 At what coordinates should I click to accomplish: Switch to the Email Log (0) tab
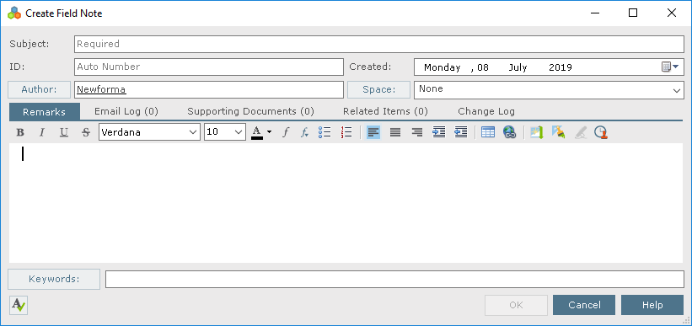click(x=126, y=111)
